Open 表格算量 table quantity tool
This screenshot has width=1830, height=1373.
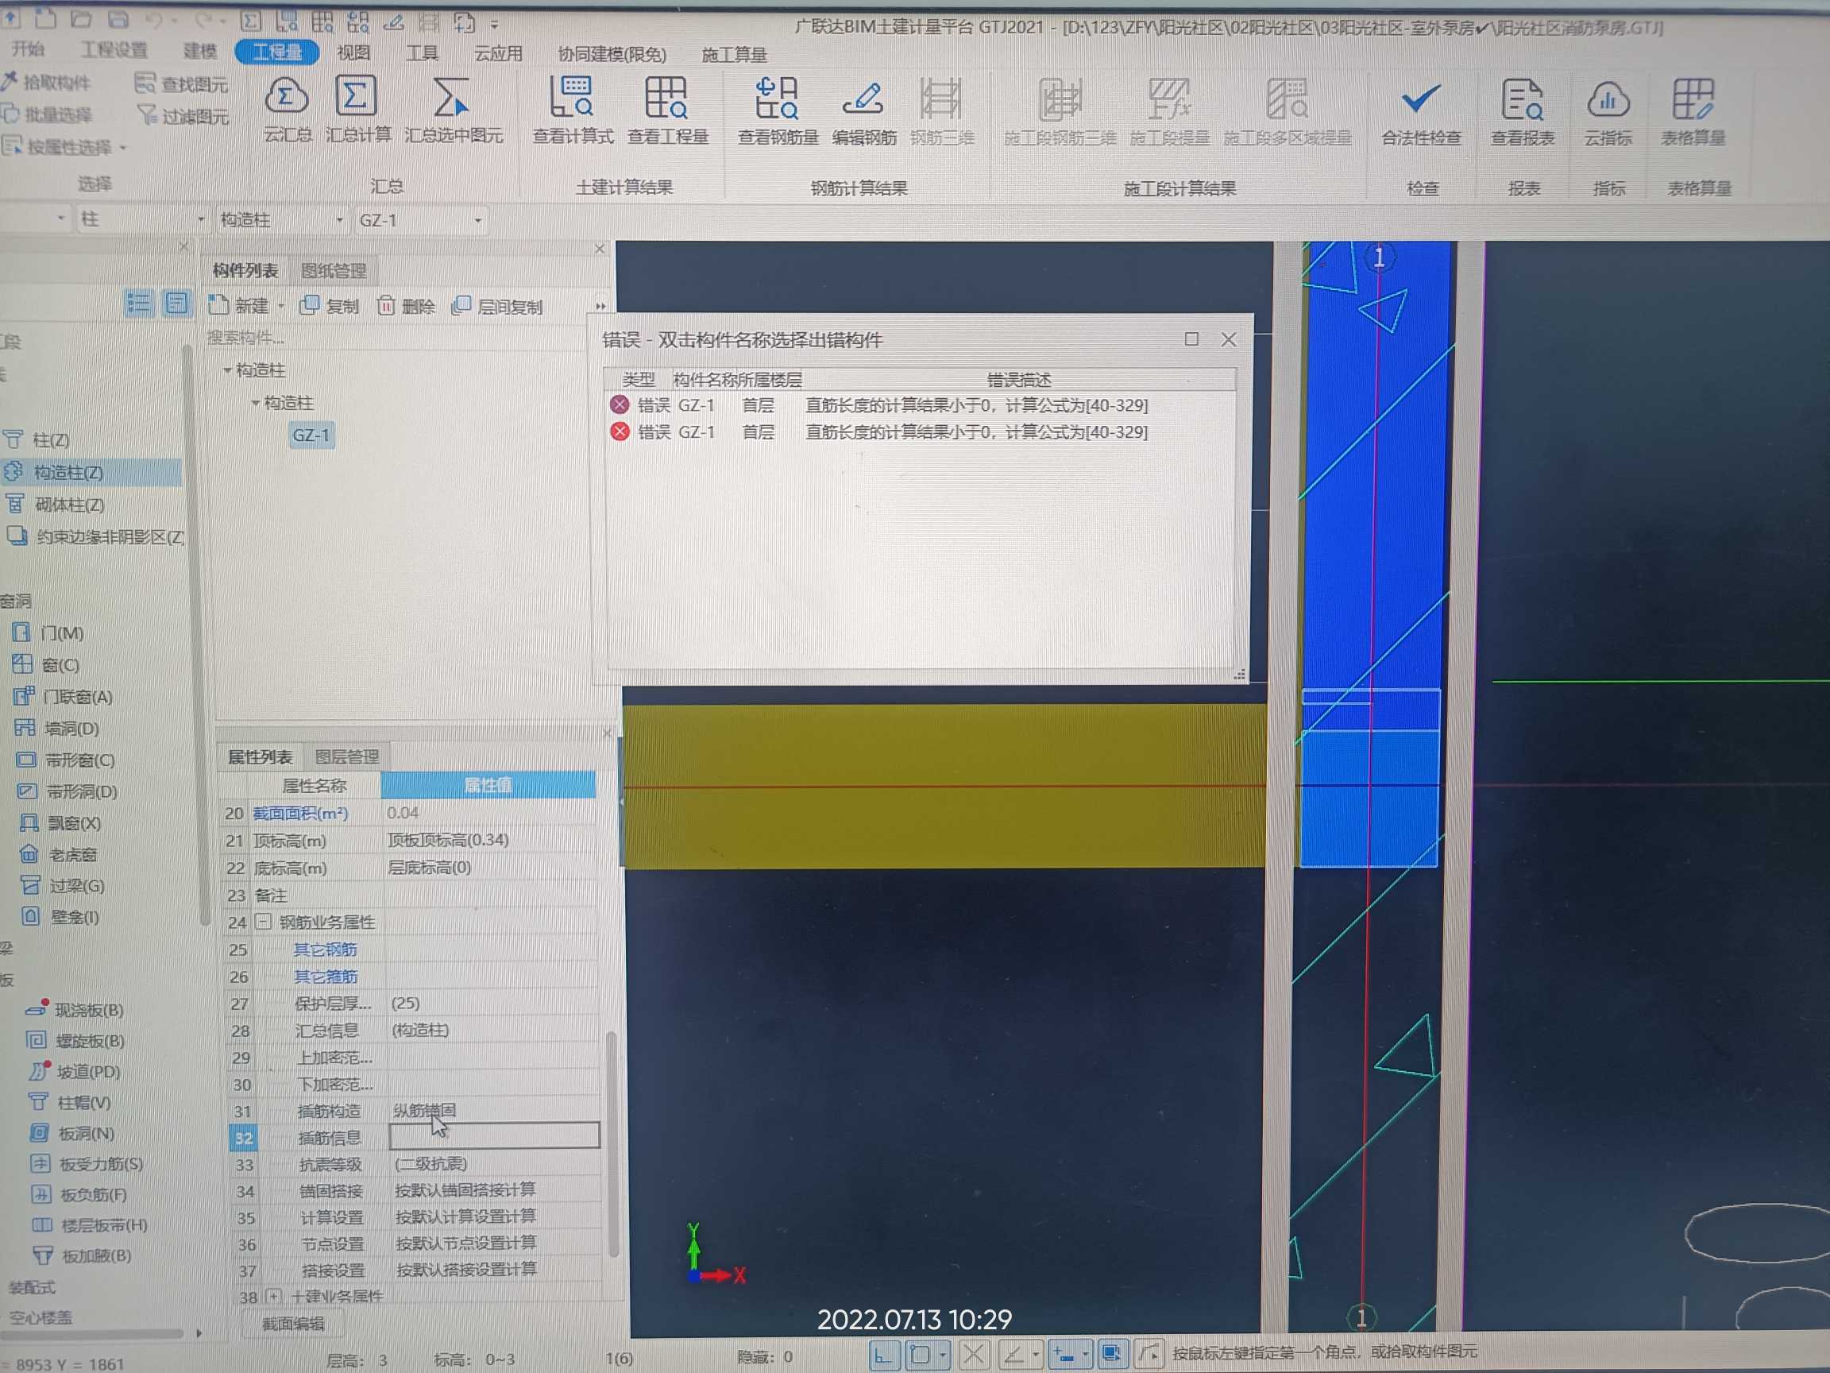1693,114
